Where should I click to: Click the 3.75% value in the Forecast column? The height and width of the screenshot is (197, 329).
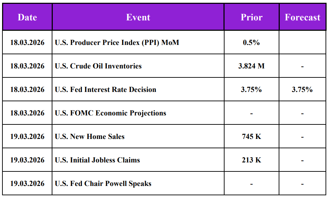point(302,90)
